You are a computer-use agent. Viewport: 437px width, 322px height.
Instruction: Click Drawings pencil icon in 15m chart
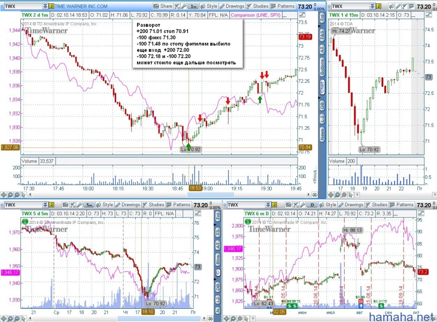tap(398, 6)
